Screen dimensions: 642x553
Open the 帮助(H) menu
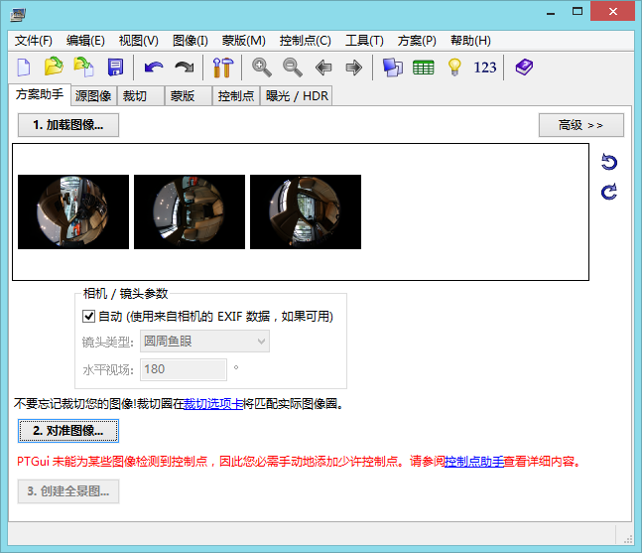[470, 41]
